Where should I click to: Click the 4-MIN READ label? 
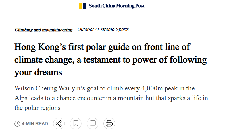(x=35, y=124)
